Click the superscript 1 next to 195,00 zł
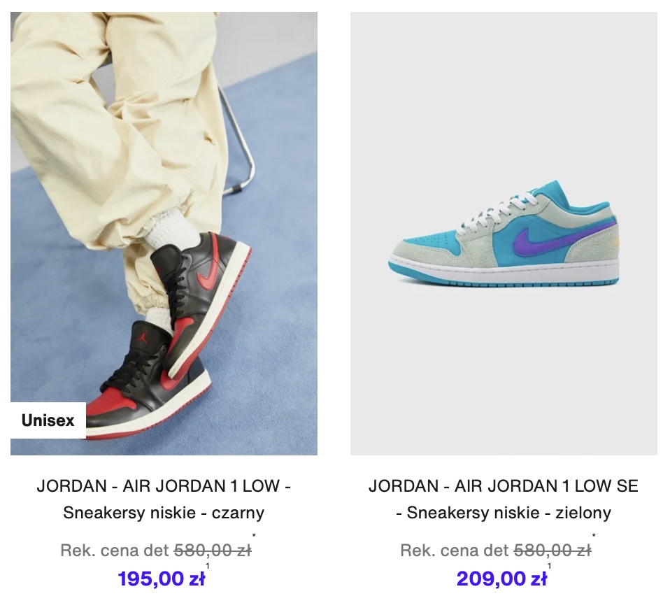Image resolution: width=670 pixels, height=603 pixels. point(208,566)
